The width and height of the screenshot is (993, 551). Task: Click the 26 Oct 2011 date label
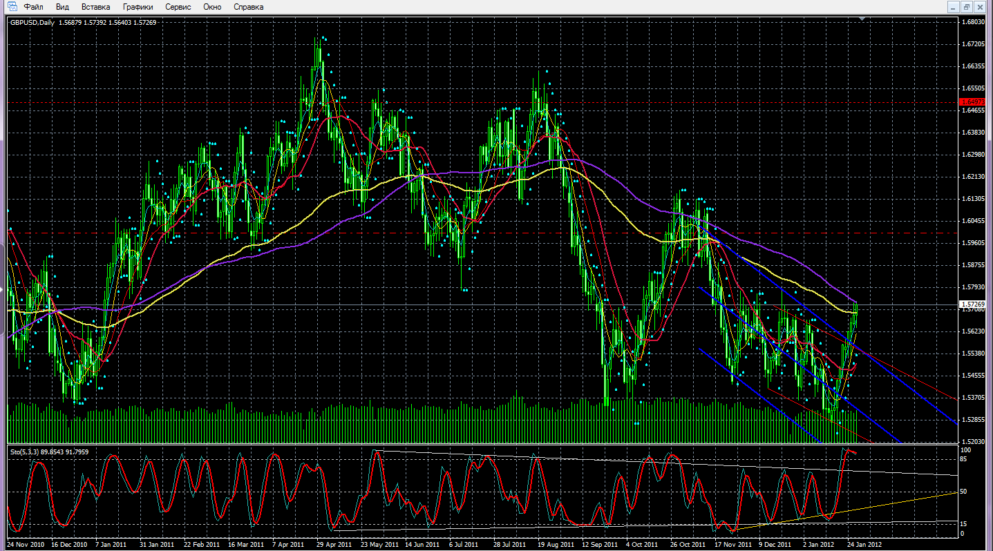687,544
